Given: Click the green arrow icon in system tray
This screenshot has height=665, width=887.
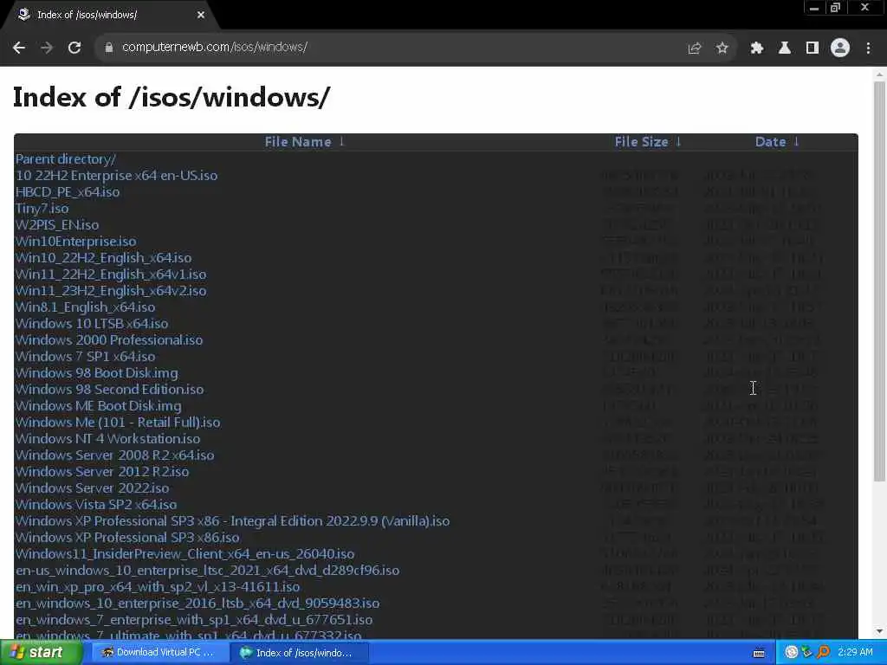Looking at the screenshot, I should coord(806,653).
